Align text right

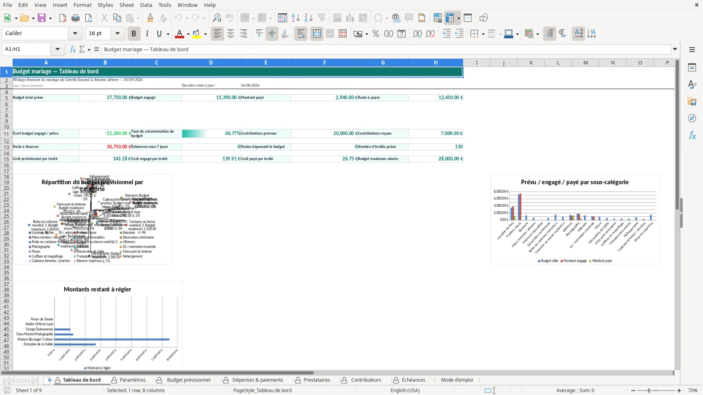coord(243,34)
